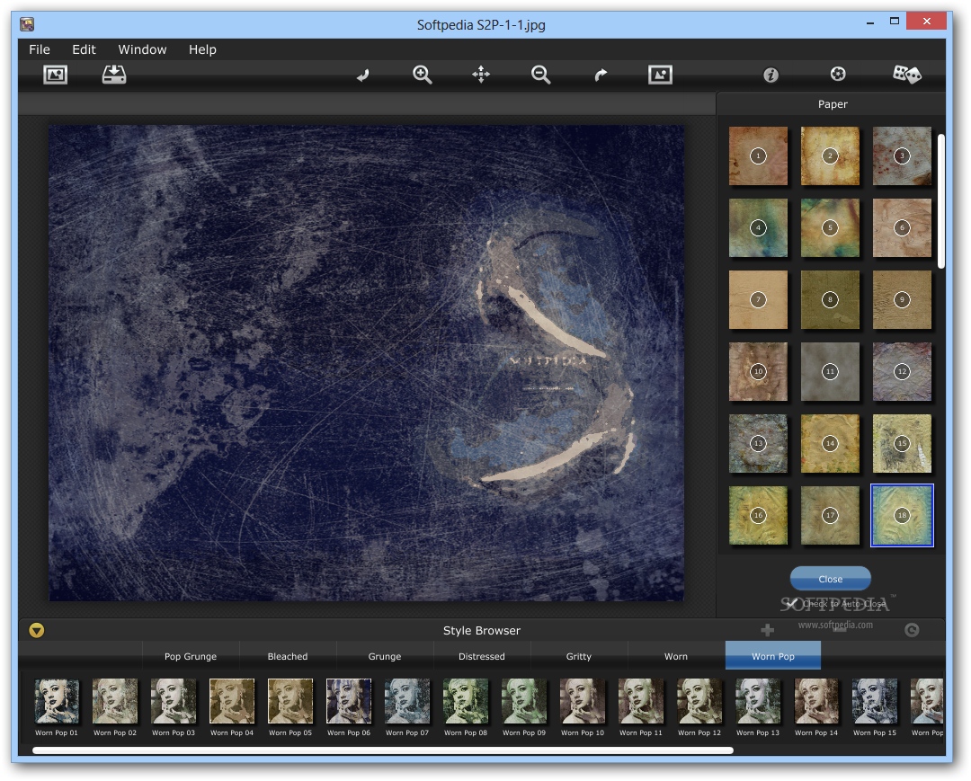
Task: Pick the Worn Pop 13 style
Action: click(x=757, y=701)
